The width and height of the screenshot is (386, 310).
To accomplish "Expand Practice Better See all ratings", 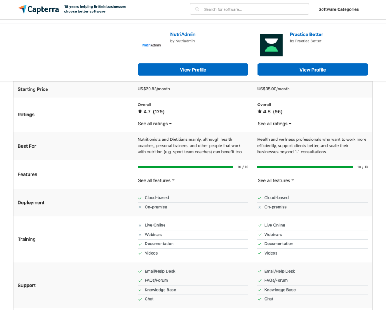I will (x=274, y=124).
